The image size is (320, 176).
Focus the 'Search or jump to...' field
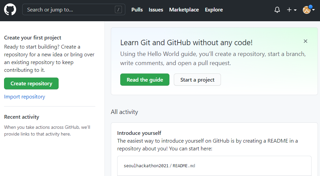tap(74, 9)
